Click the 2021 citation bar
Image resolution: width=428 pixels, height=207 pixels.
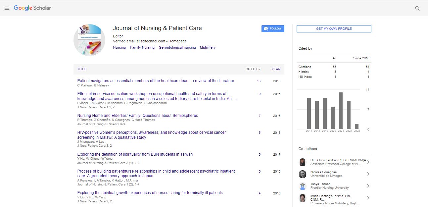[x=341, y=111]
